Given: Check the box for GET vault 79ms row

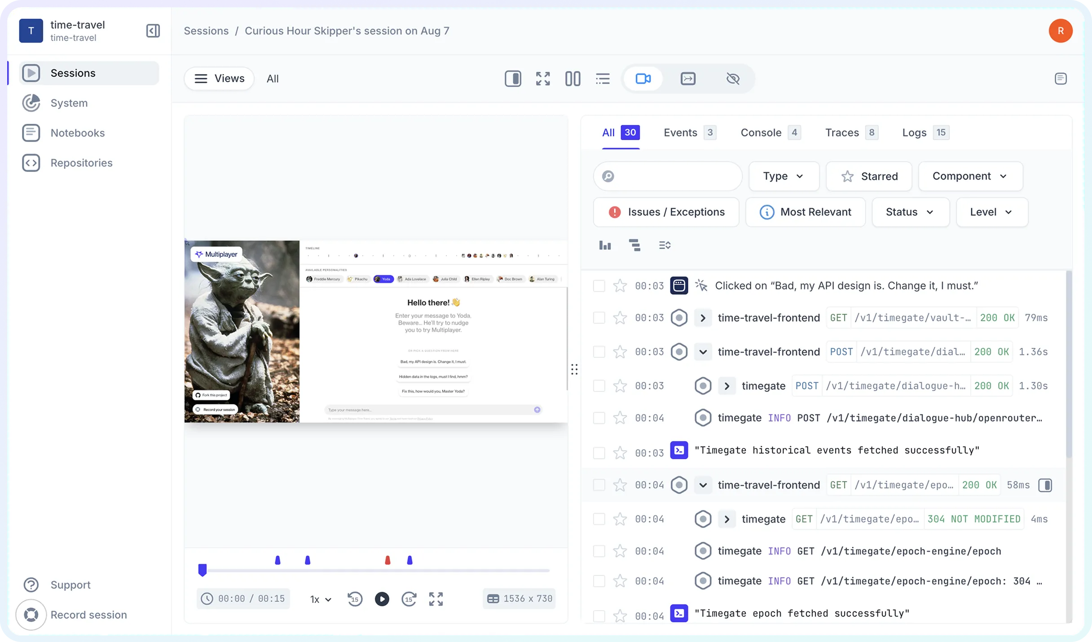Looking at the screenshot, I should (599, 318).
